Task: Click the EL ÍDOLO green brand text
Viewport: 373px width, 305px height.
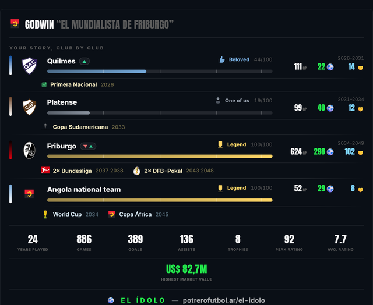Action: tap(143, 300)
